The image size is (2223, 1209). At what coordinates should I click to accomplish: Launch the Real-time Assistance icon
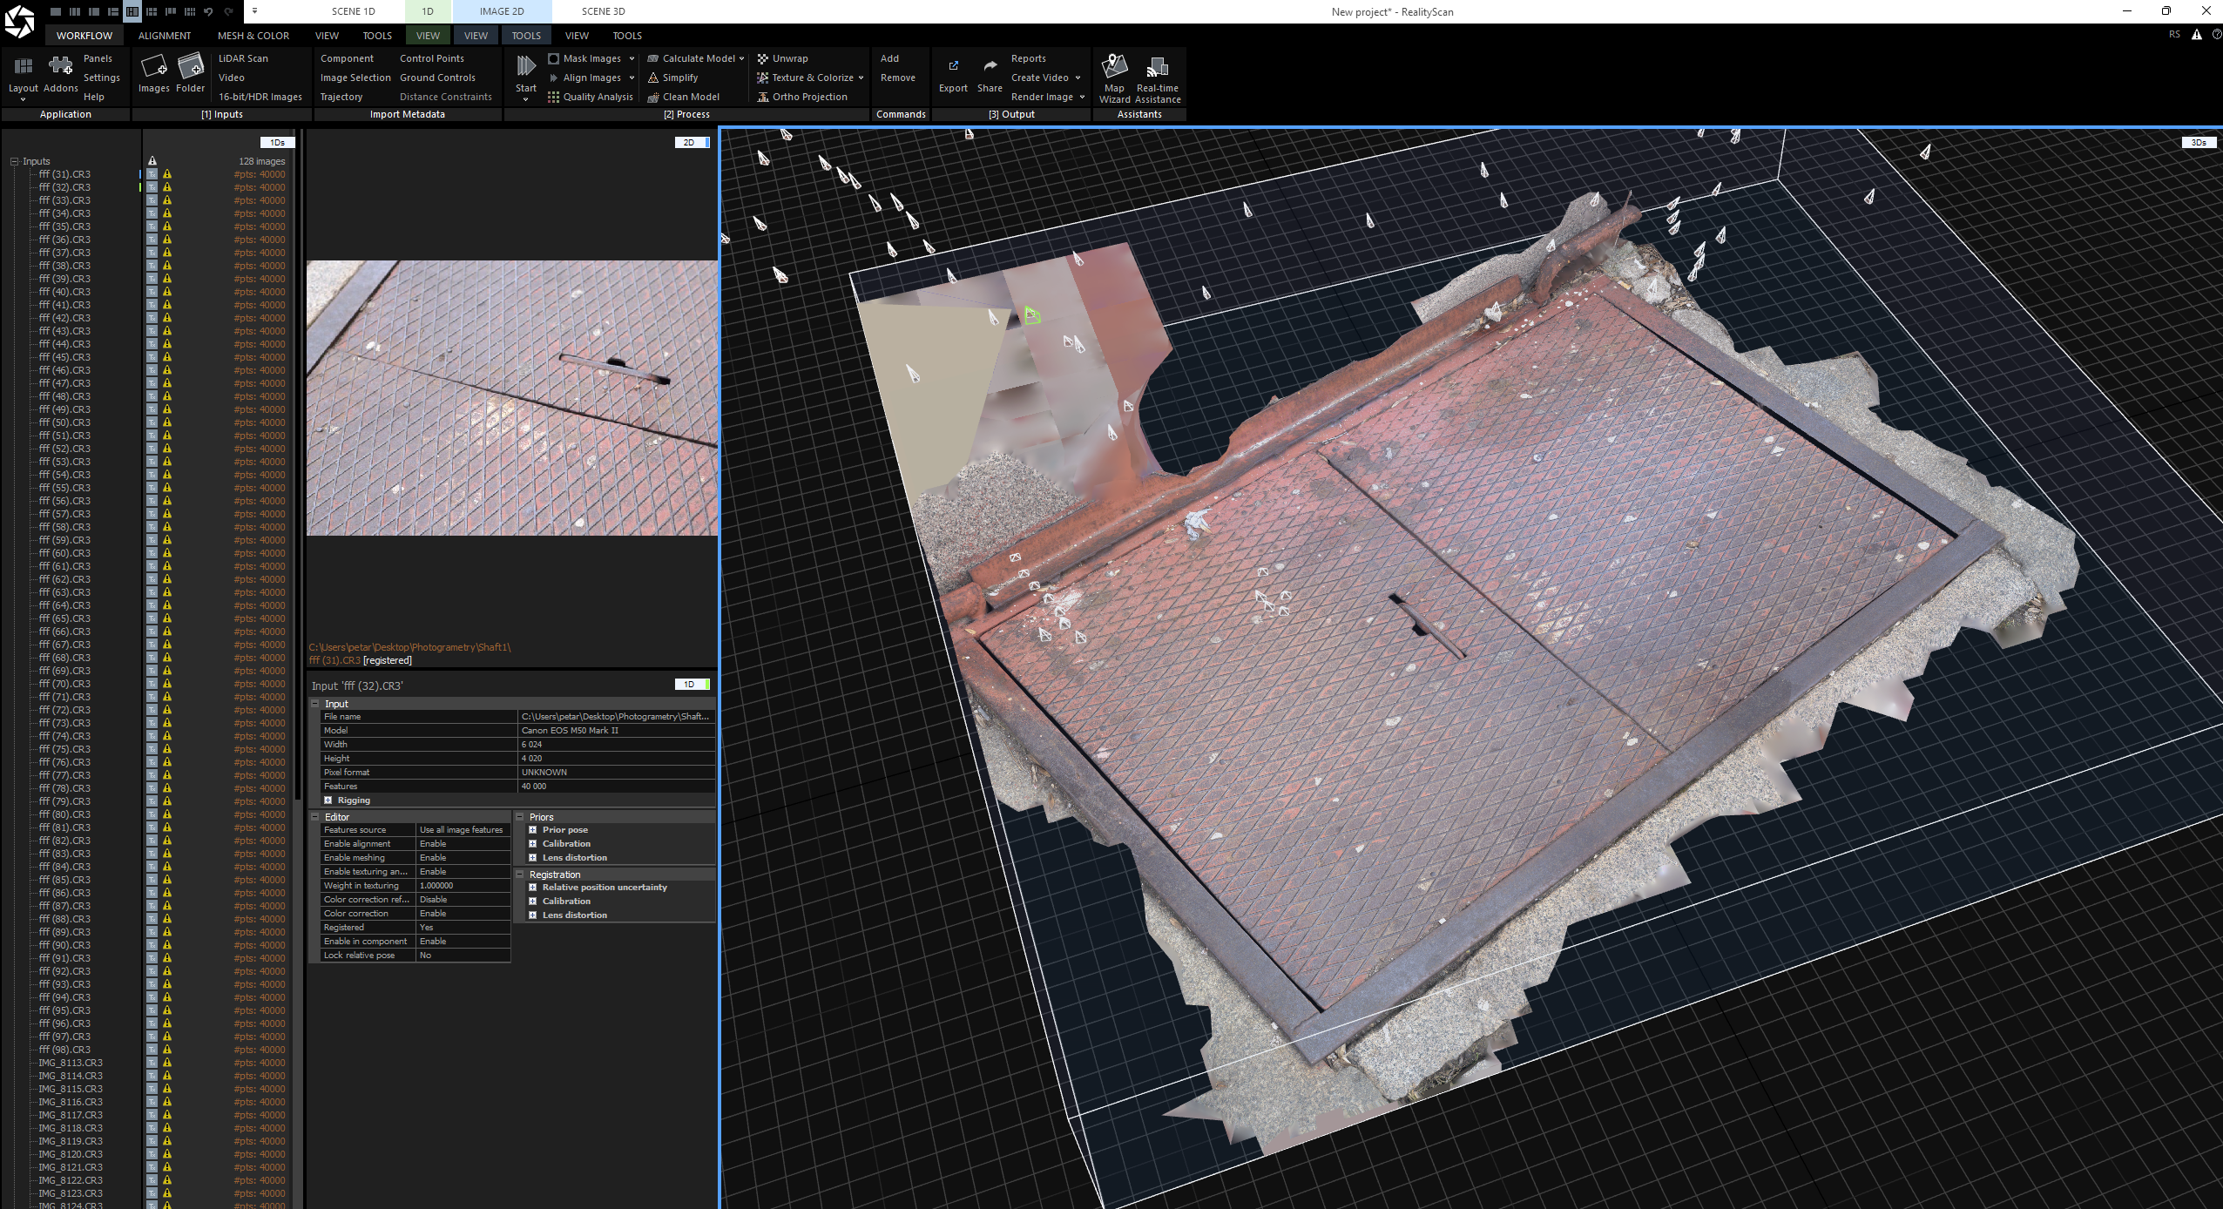click(1157, 67)
